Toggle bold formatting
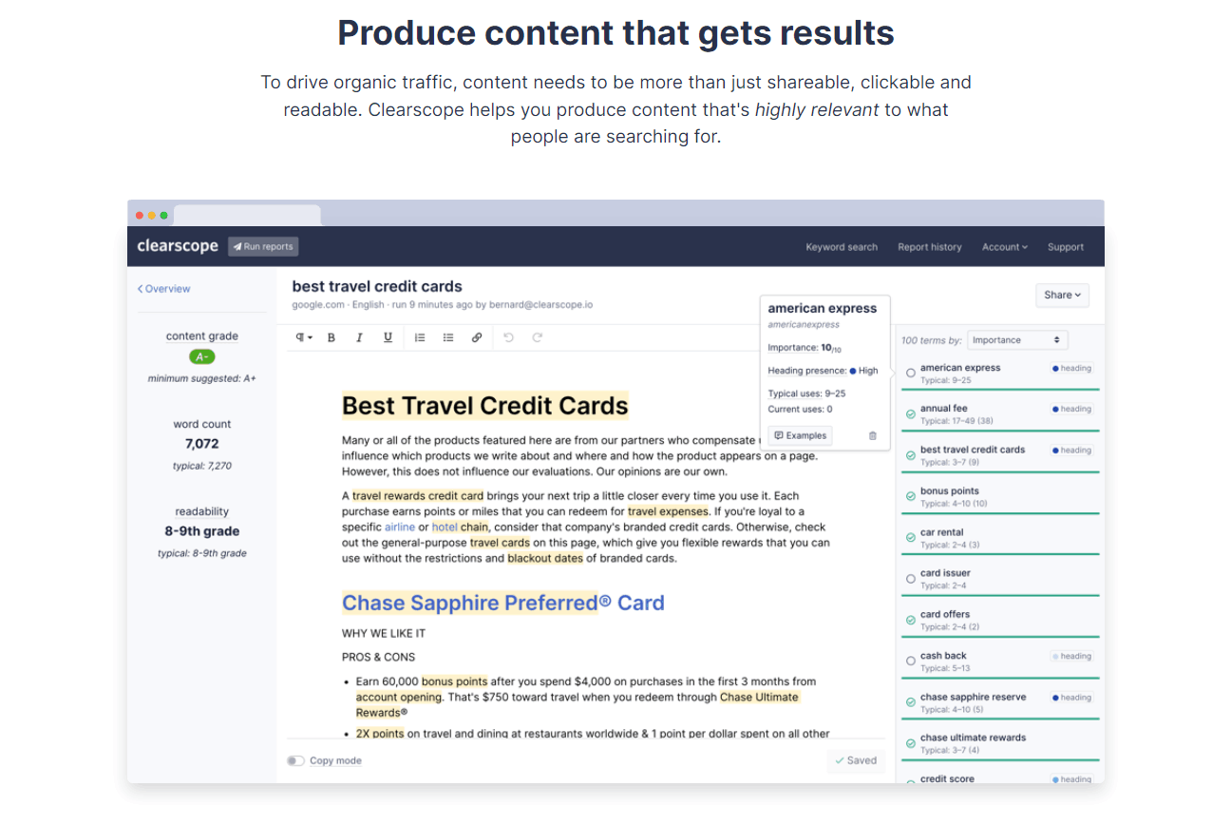 click(x=331, y=337)
